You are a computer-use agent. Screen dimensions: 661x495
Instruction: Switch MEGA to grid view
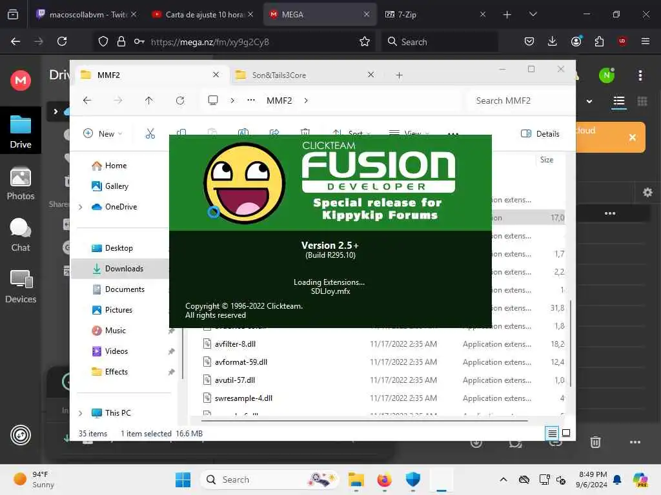pos(642,101)
